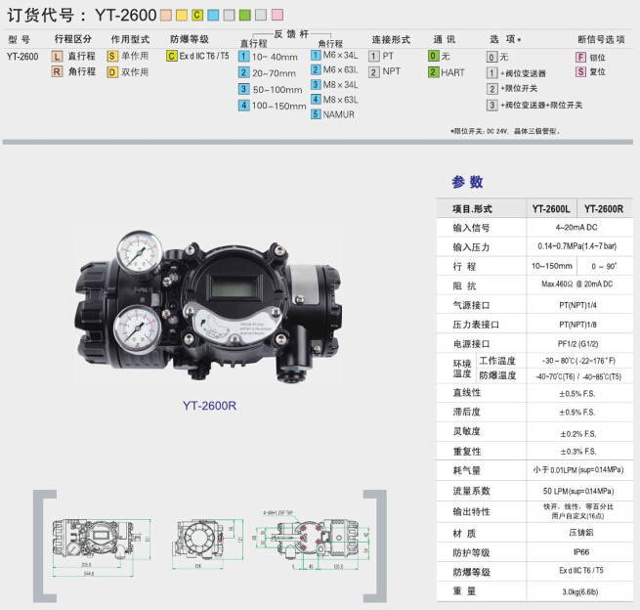Click the YT-2600R product photo
Viewport: 640px width, 610px height.
[208, 306]
